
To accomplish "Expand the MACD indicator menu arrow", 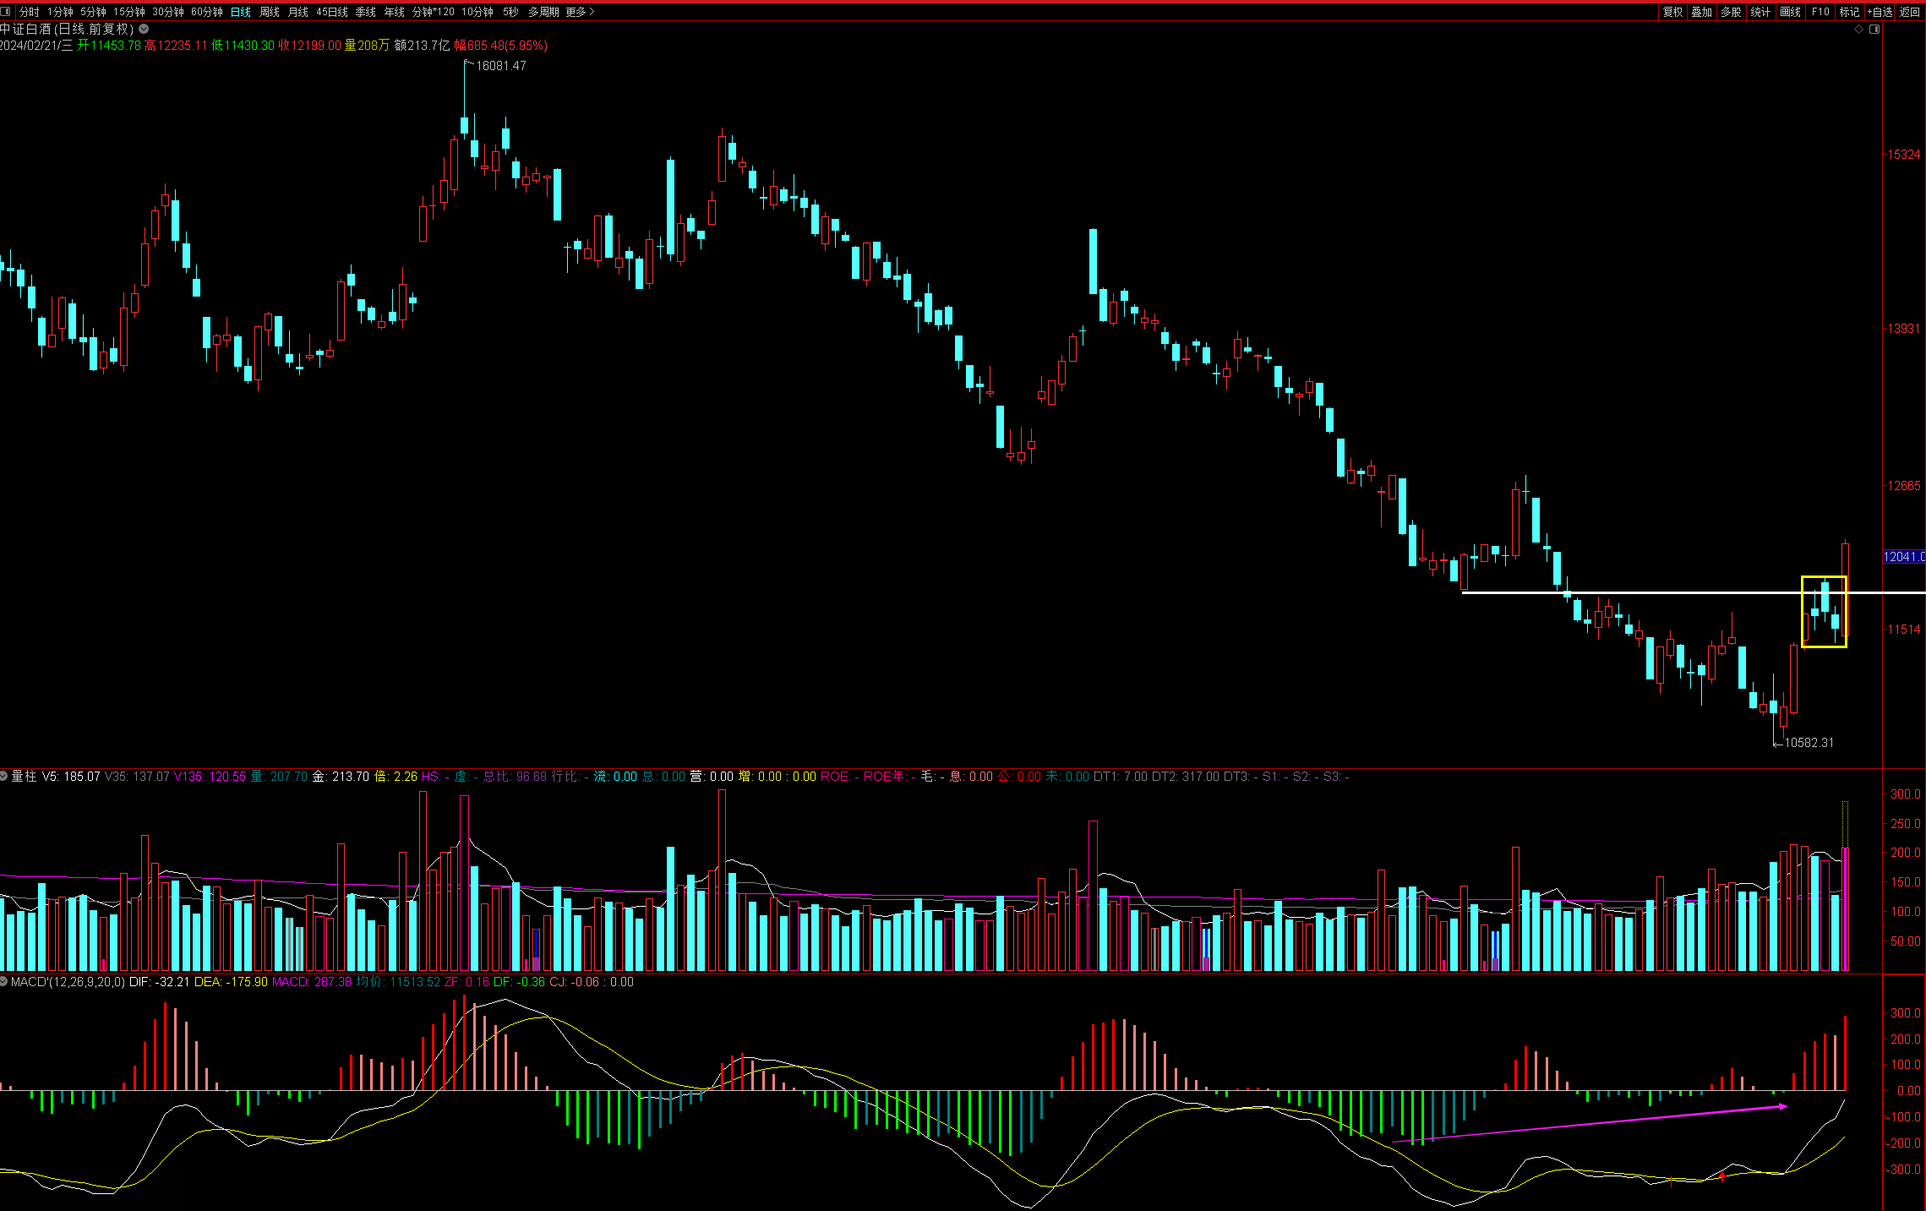I will 4,982.
